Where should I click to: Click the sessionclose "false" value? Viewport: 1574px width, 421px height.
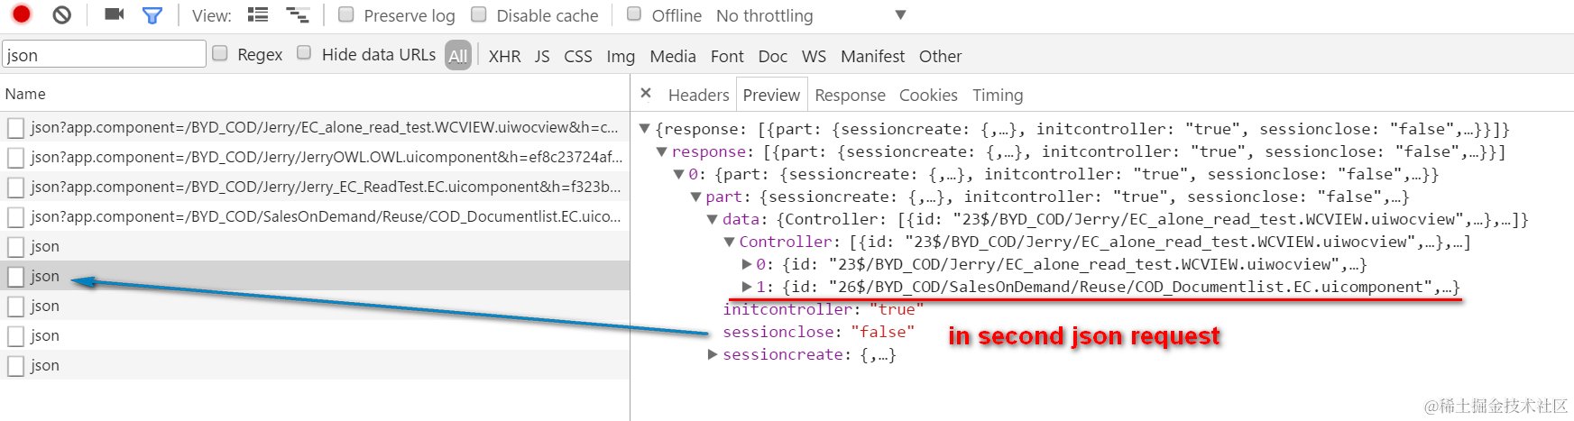click(x=882, y=332)
